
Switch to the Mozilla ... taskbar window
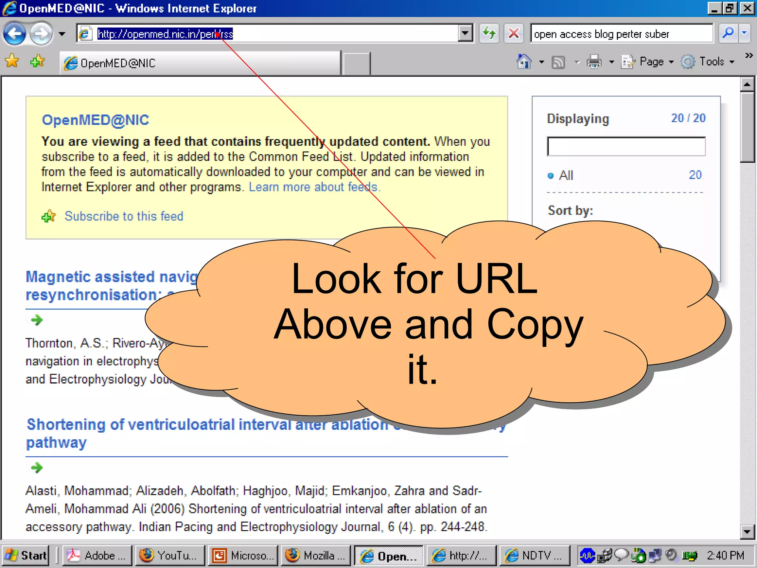(x=315, y=555)
